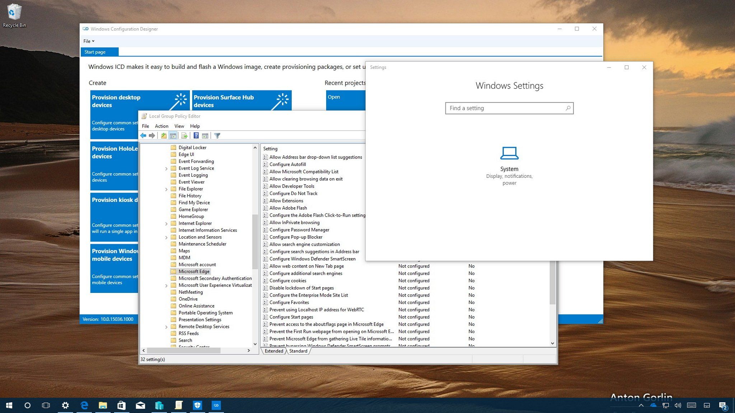Open the Action menu in Group Policy Editor
This screenshot has width=735, height=413.
pyautogui.click(x=161, y=126)
